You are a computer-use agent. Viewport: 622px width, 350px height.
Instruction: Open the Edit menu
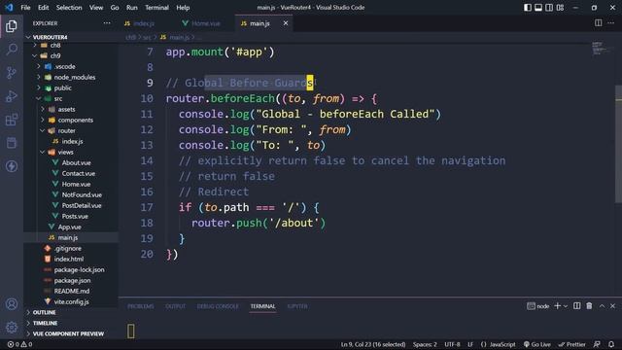[x=43, y=8]
